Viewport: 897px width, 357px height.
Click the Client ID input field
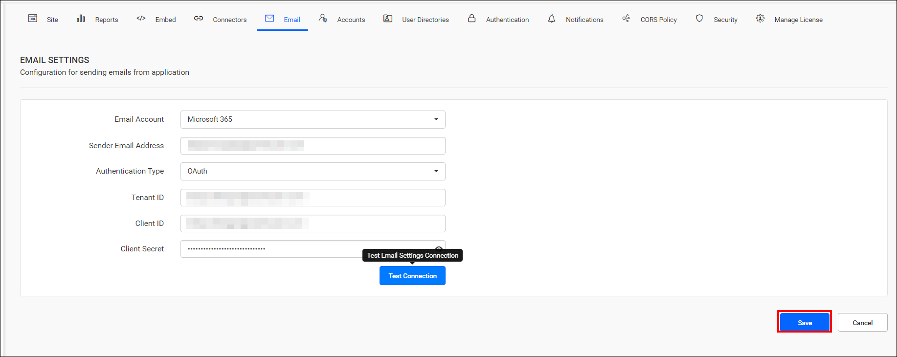(x=313, y=223)
